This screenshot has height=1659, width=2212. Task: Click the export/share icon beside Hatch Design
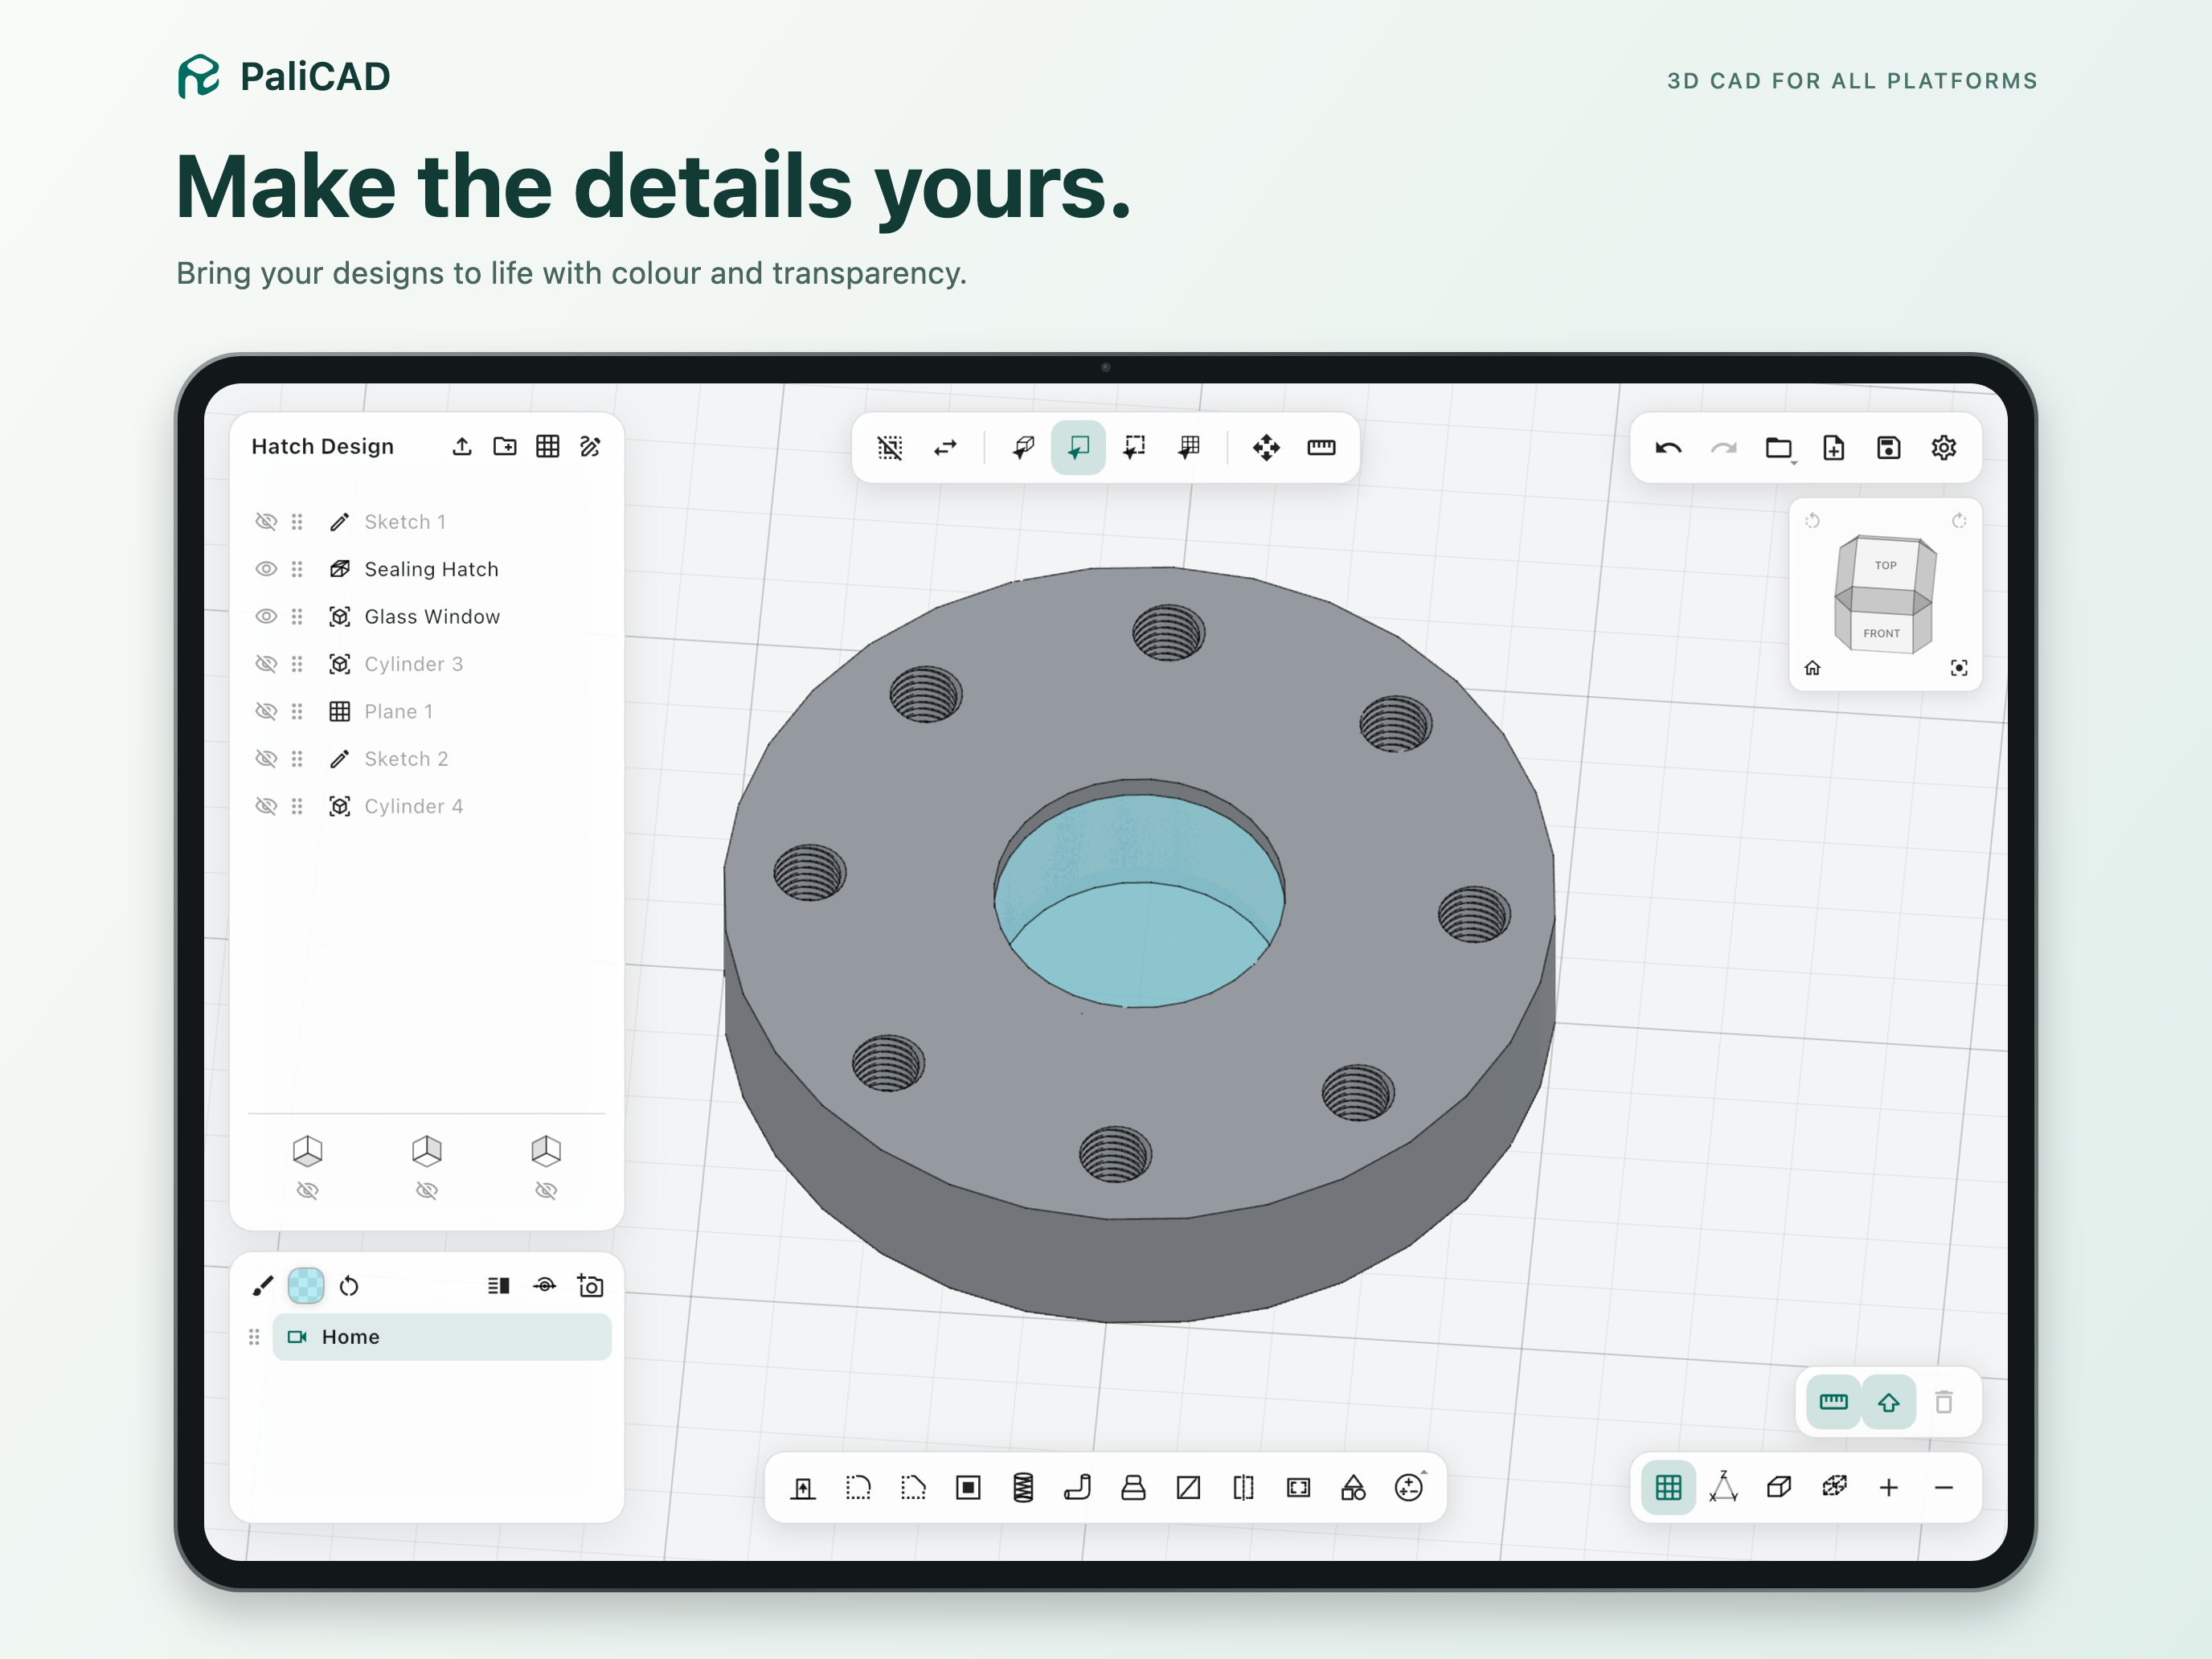[x=462, y=446]
